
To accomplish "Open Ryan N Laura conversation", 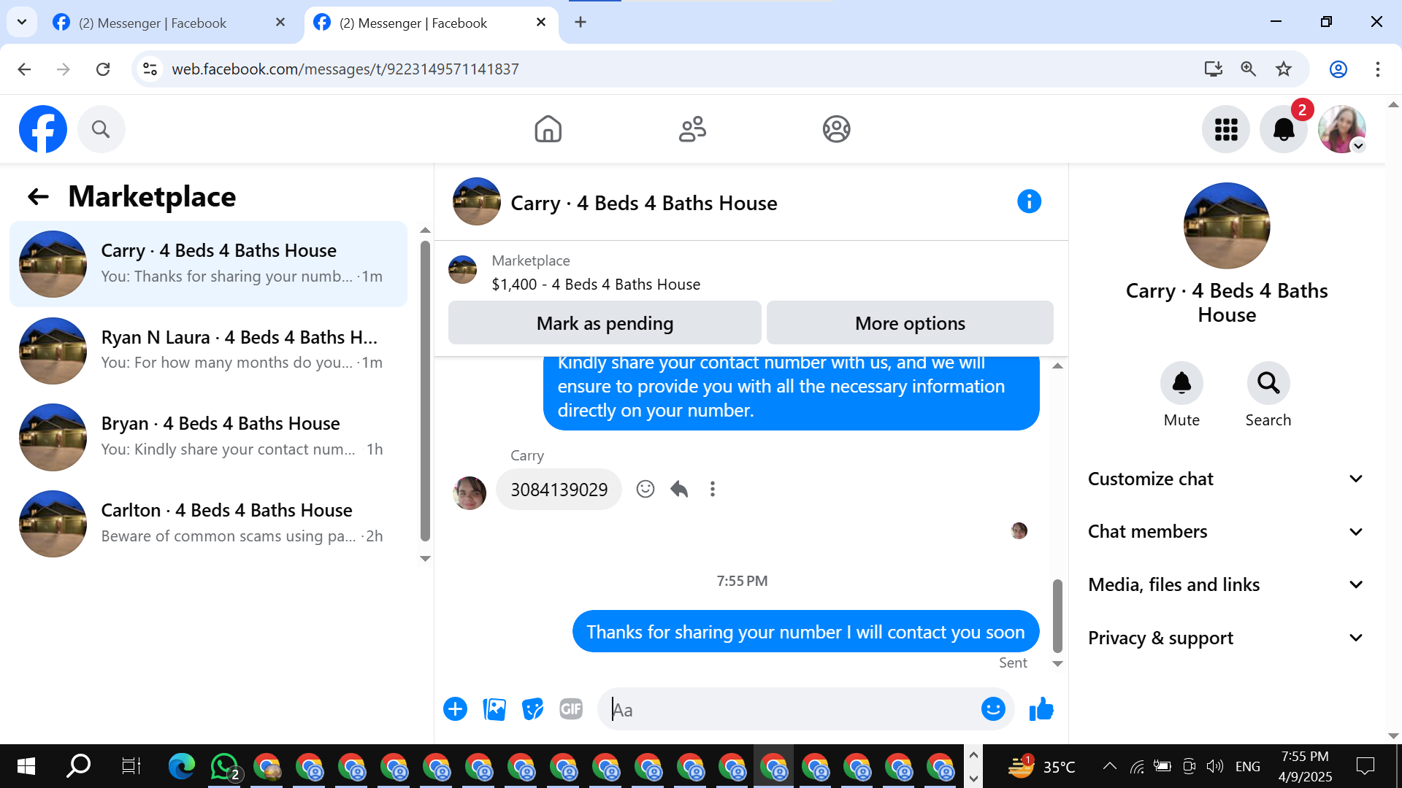I will [209, 350].
